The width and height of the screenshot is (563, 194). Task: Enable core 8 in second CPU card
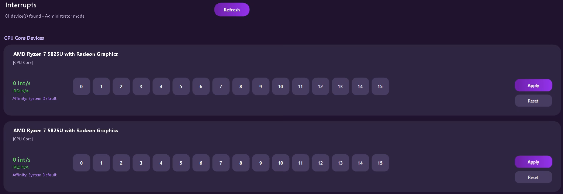coord(241,163)
